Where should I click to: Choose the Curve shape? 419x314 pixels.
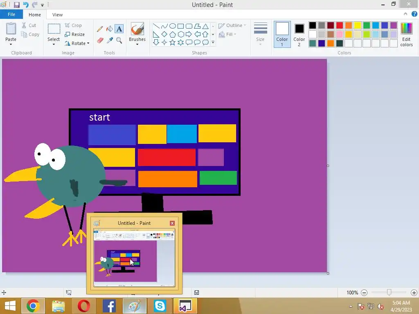click(x=164, y=26)
